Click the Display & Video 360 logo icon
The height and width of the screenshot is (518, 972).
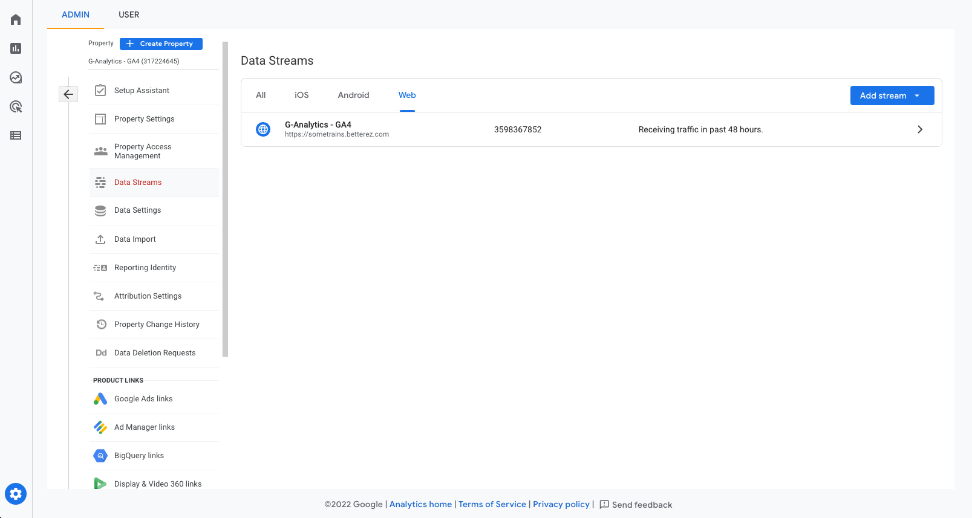(x=100, y=484)
